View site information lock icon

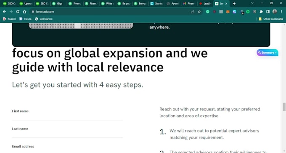click(33, 11)
